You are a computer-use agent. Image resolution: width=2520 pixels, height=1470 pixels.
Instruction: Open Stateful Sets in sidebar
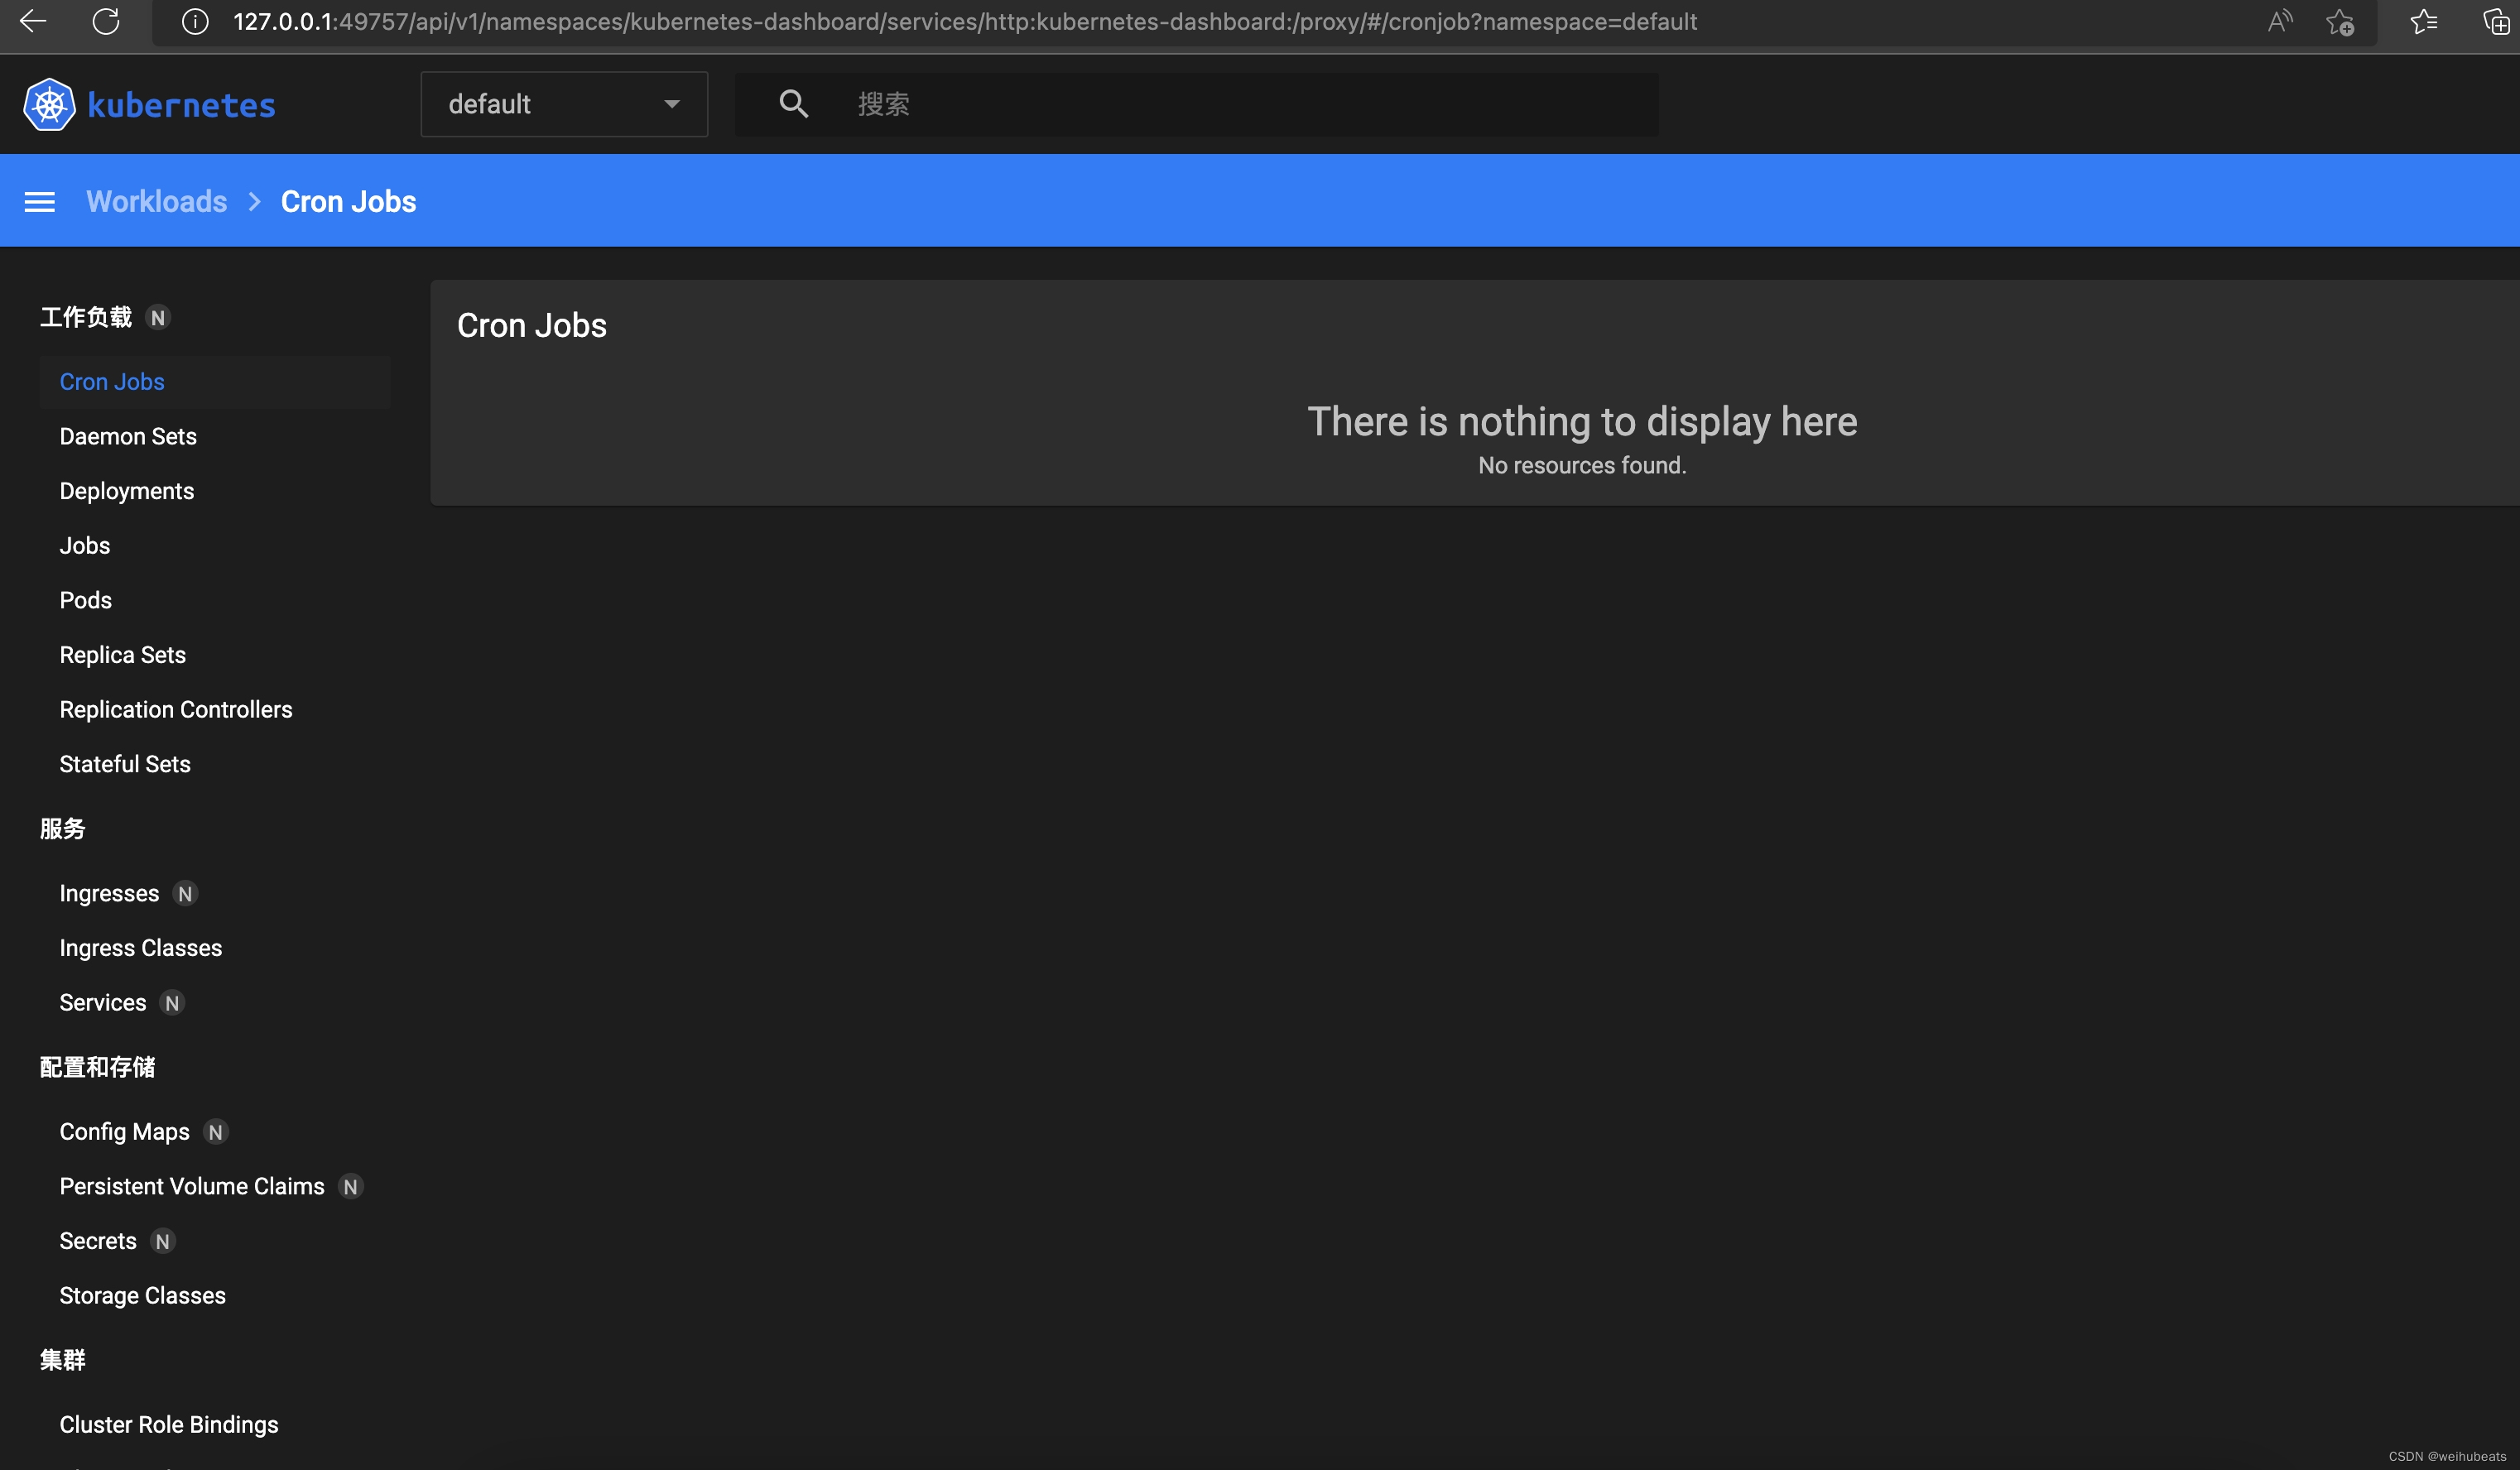tap(125, 764)
